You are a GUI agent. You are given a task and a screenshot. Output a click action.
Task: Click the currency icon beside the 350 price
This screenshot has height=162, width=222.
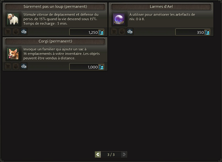point(207,32)
